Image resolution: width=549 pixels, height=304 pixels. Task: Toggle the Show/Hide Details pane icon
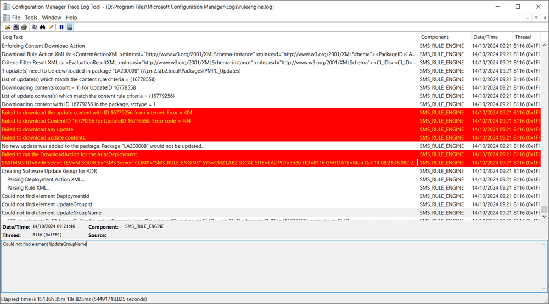point(70,27)
